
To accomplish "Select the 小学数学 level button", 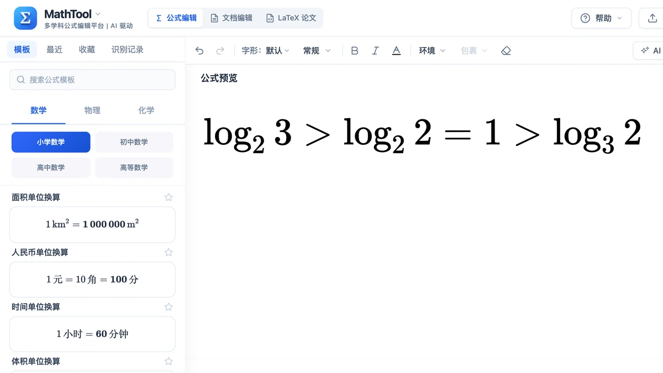I will [x=51, y=142].
